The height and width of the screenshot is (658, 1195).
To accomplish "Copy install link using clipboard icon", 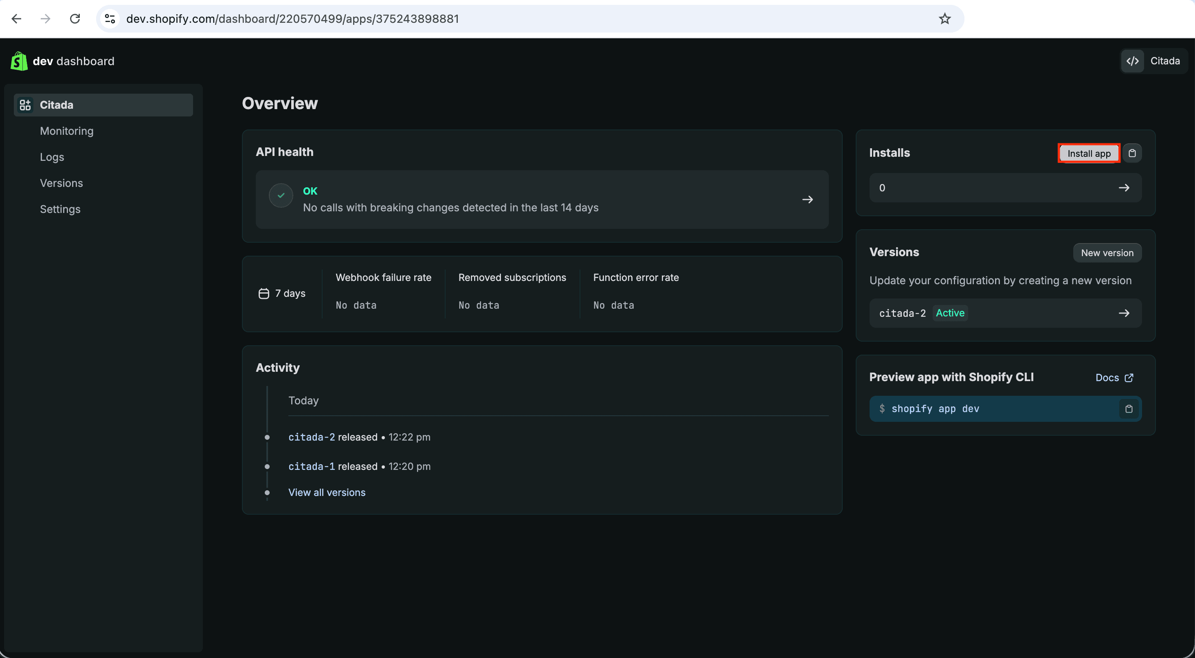I will (x=1132, y=153).
